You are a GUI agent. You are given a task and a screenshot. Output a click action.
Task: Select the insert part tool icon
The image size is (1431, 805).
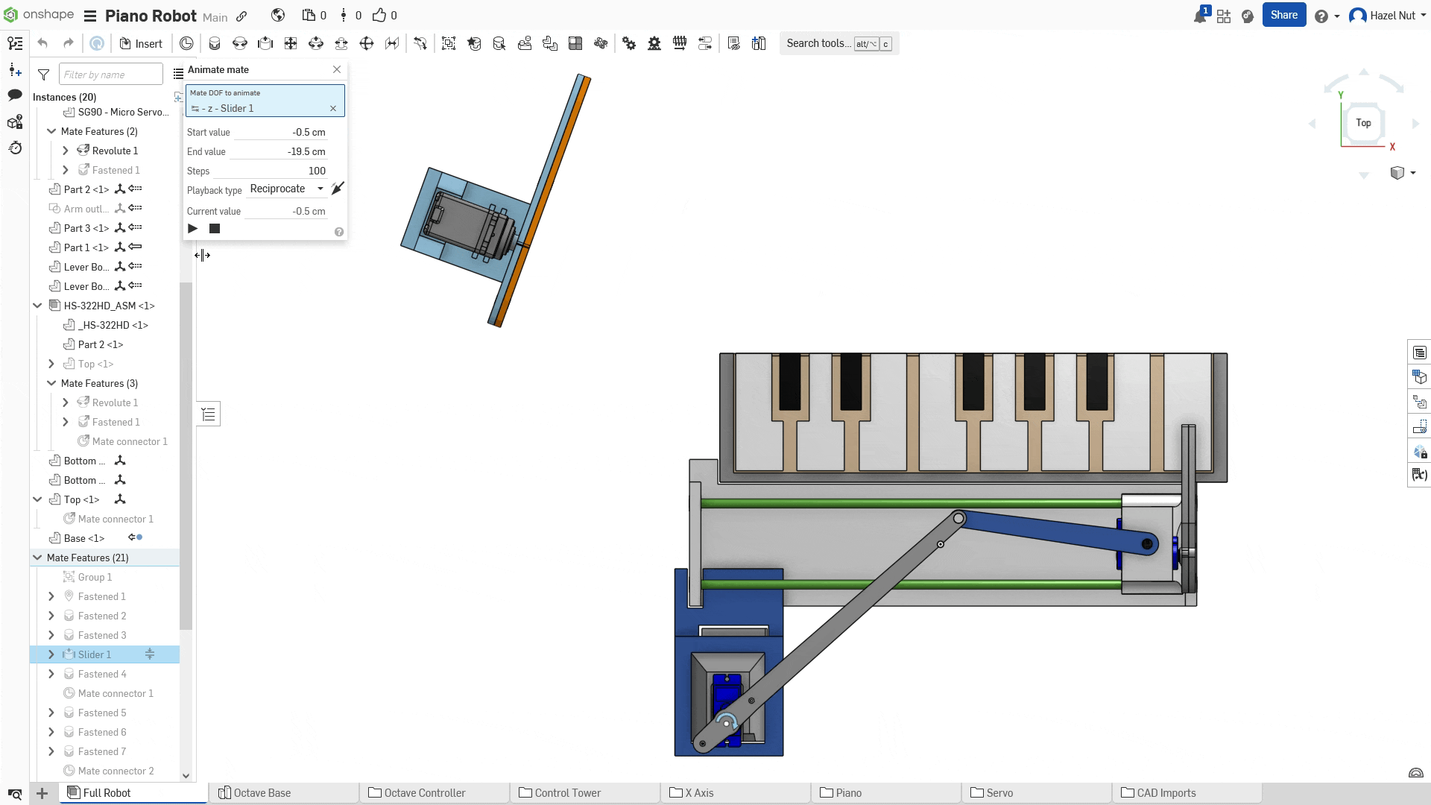click(124, 42)
